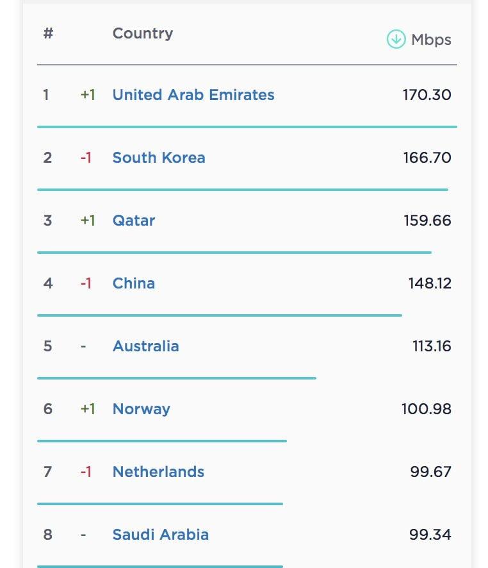Viewport: 488px width, 568px height.
Task: Sort the list by Mbps column
Action: (x=418, y=38)
